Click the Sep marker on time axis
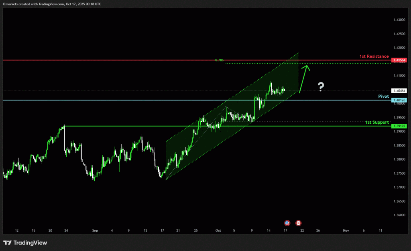This screenshot has height=251, width=411. (x=95, y=231)
